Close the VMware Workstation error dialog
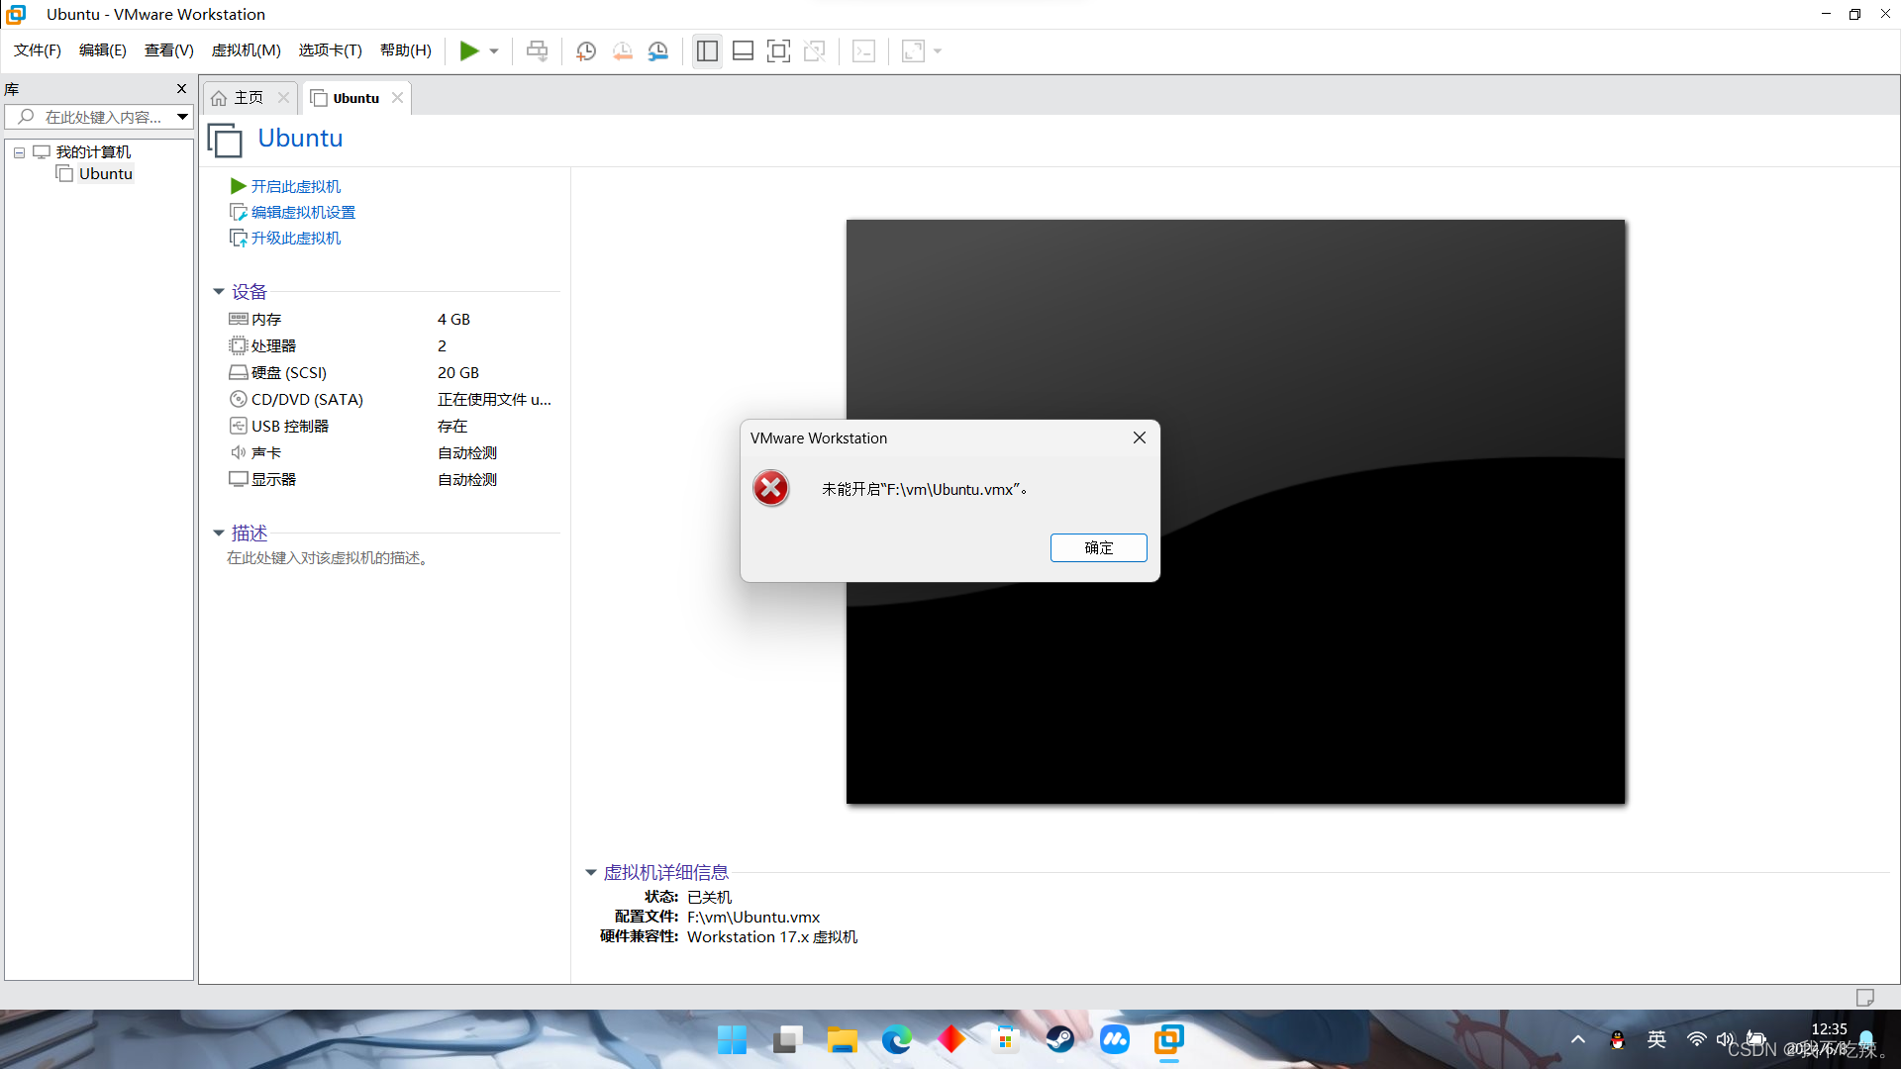This screenshot has width=1901, height=1069. point(1140,437)
